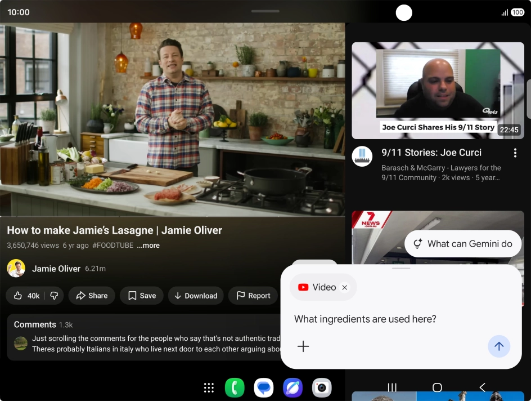The image size is (531, 401).
Task: Expand the description with ...more
Action: [x=148, y=246]
